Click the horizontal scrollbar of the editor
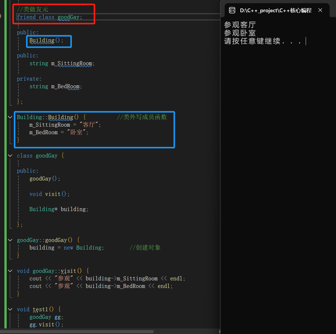Screen dimensions: 336x334 [77, 332]
